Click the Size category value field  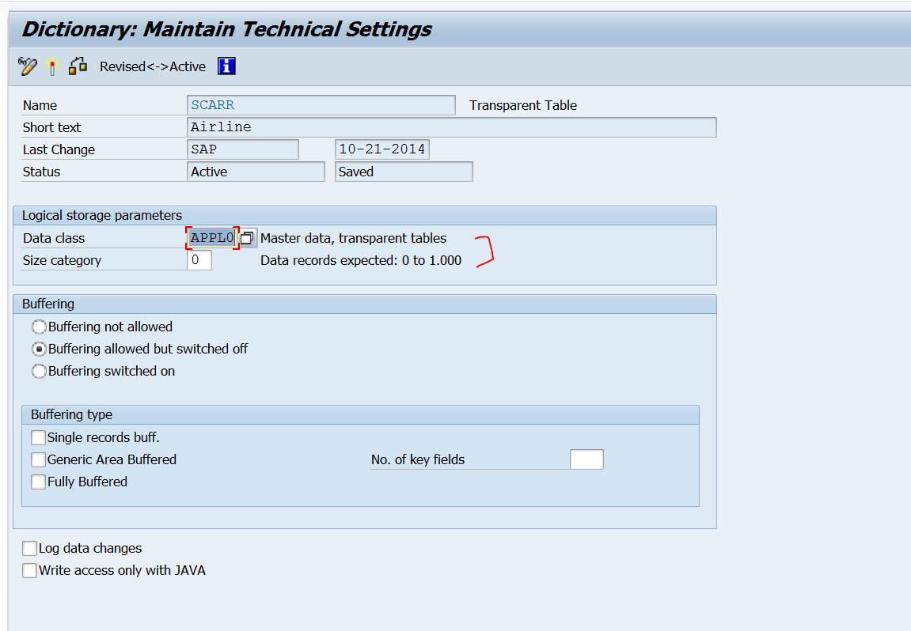click(201, 259)
